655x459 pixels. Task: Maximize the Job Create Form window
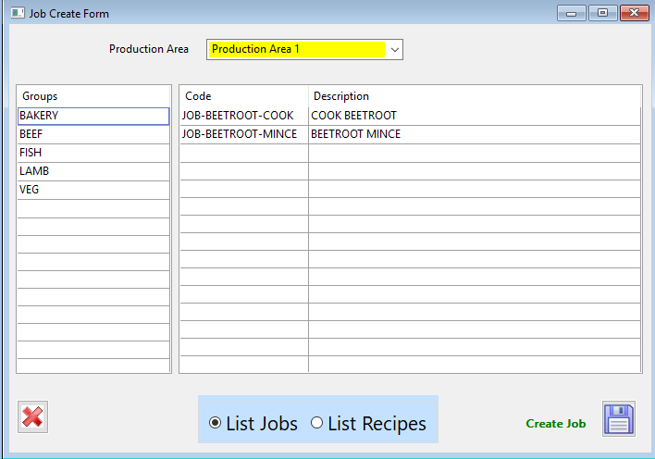point(602,13)
